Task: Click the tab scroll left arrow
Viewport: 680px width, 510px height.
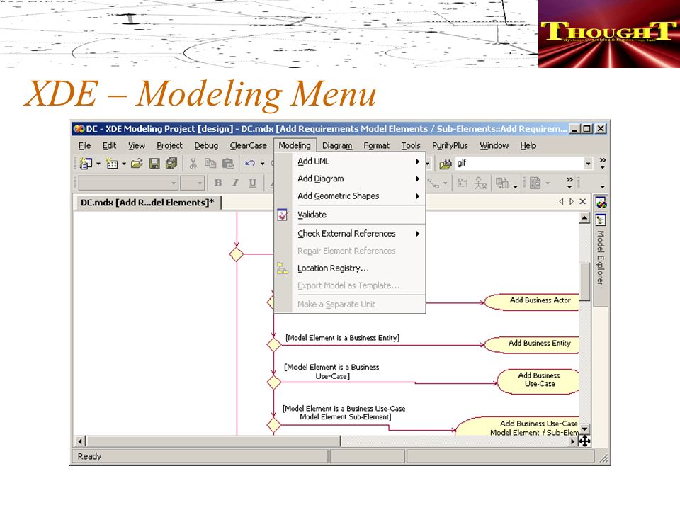Action: (x=561, y=202)
